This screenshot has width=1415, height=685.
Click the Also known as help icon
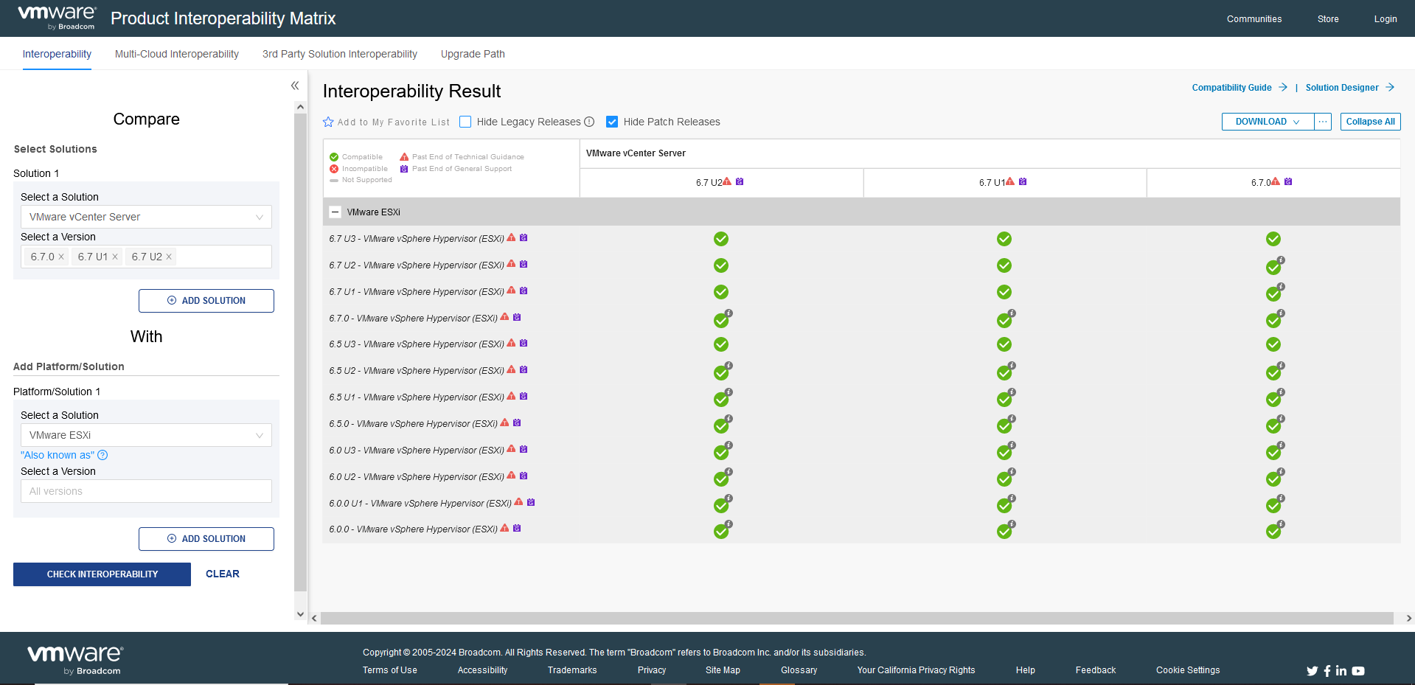coord(102,455)
